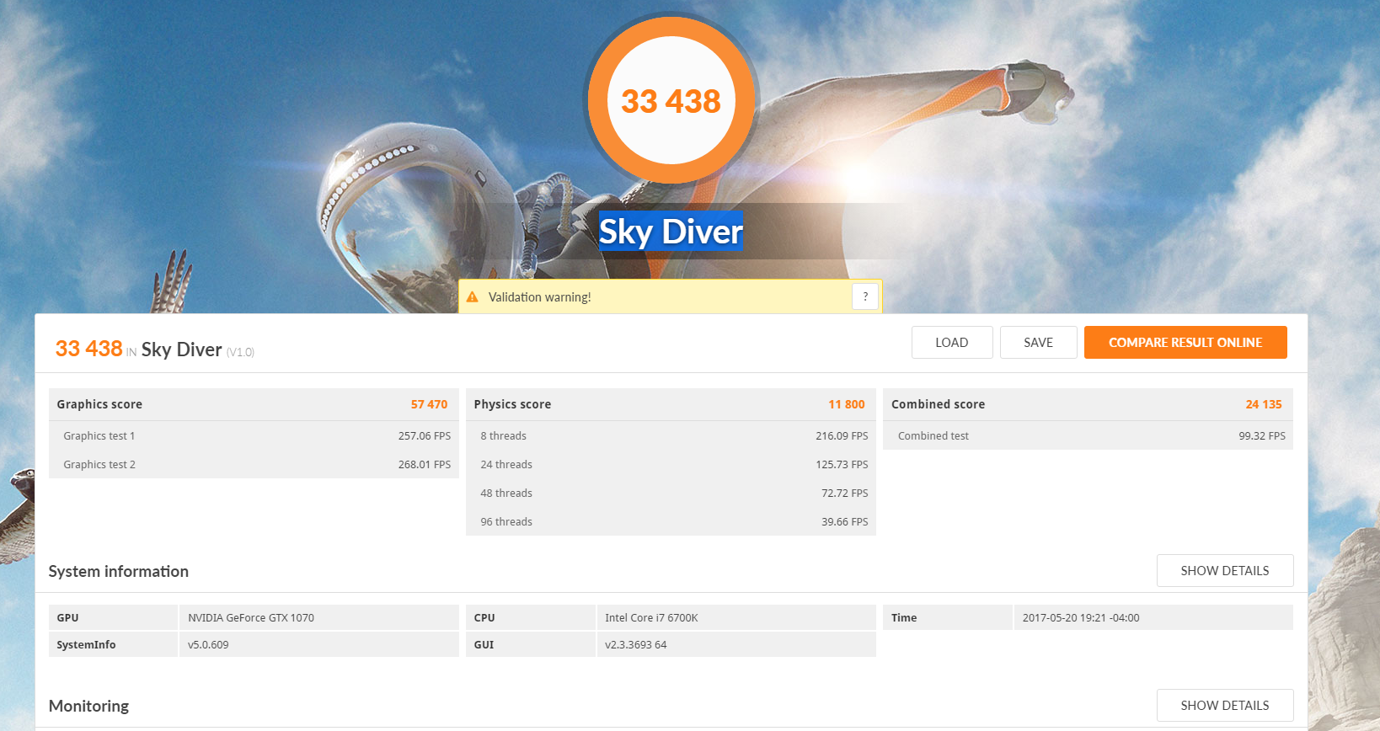Click the Validation warning! message text

coord(540,297)
